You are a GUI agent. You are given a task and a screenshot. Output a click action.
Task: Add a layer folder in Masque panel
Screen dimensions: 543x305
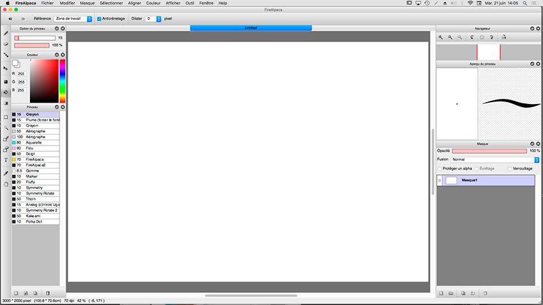(451, 294)
